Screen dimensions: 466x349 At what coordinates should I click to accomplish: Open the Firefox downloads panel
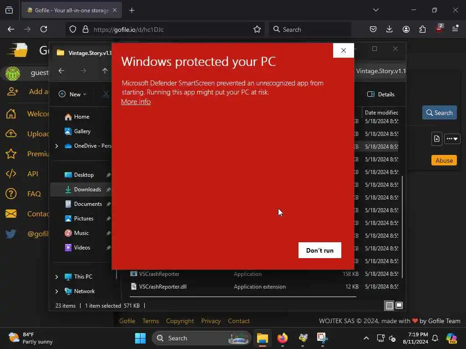tap(390, 29)
